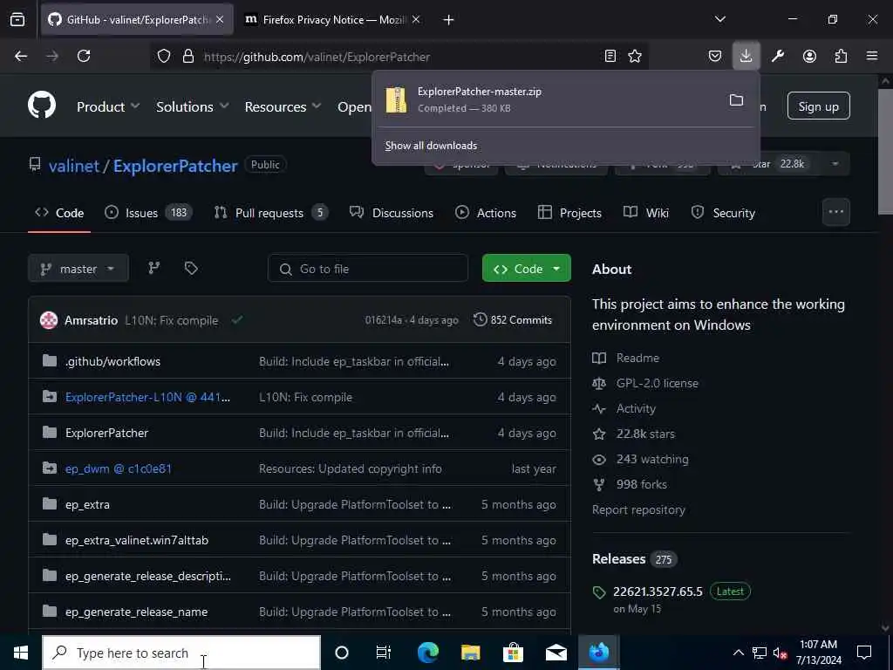The width and height of the screenshot is (893, 670).
Task: Click the browser address bar URL
Action: coord(317,57)
